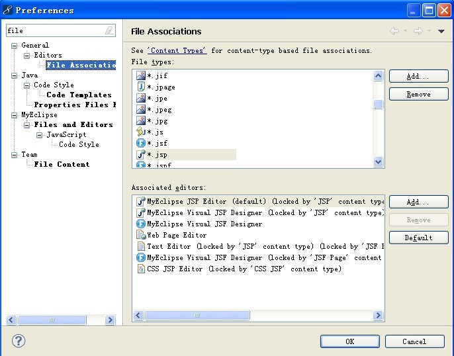Click the *.jsp file type icon
This screenshot has width=454, height=356.
[x=141, y=154]
